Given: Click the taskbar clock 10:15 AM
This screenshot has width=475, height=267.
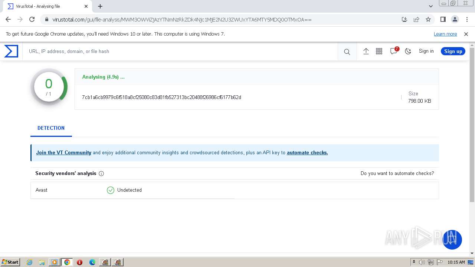Looking at the screenshot, I should click(x=456, y=262).
